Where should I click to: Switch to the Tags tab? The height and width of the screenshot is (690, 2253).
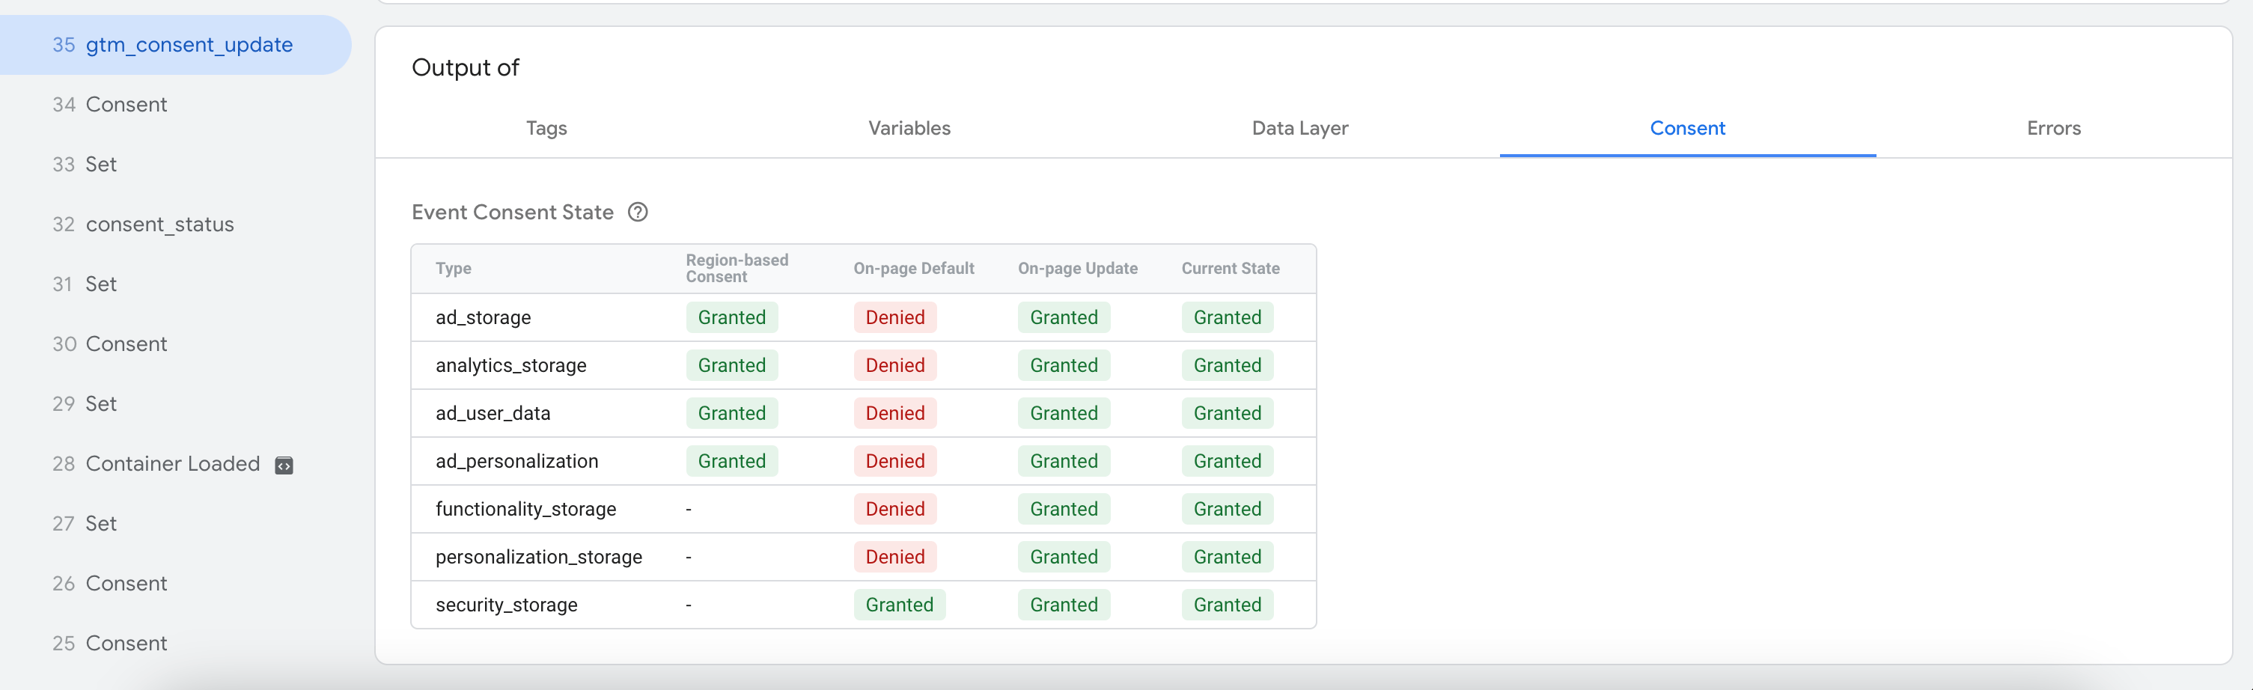click(546, 129)
